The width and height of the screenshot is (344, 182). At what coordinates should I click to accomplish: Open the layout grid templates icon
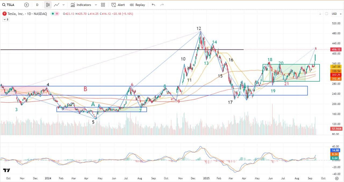[103, 5]
